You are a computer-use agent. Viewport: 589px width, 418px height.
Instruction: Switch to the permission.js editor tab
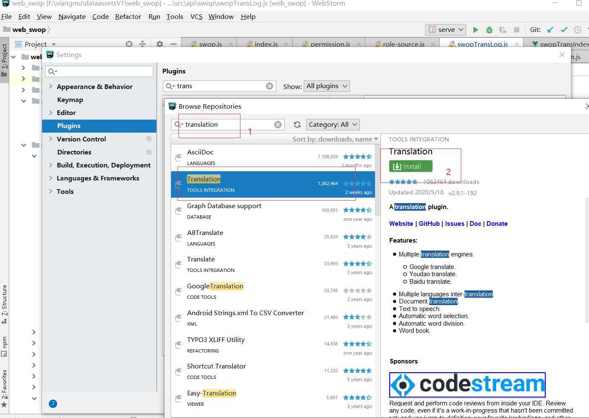pos(330,44)
